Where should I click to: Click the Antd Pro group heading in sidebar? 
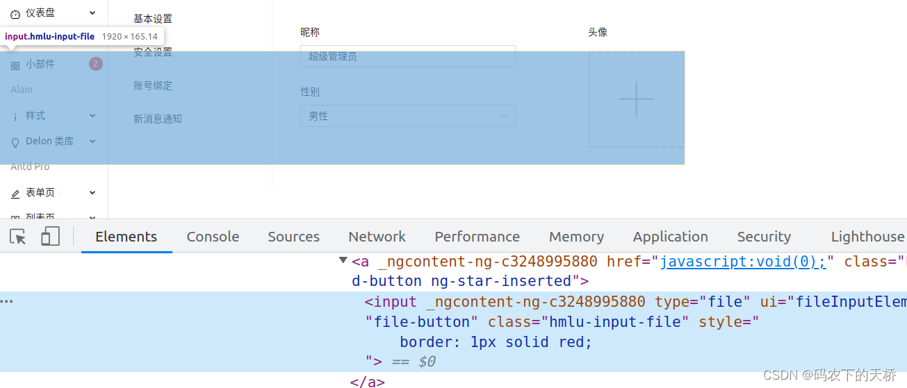click(30, 167)
